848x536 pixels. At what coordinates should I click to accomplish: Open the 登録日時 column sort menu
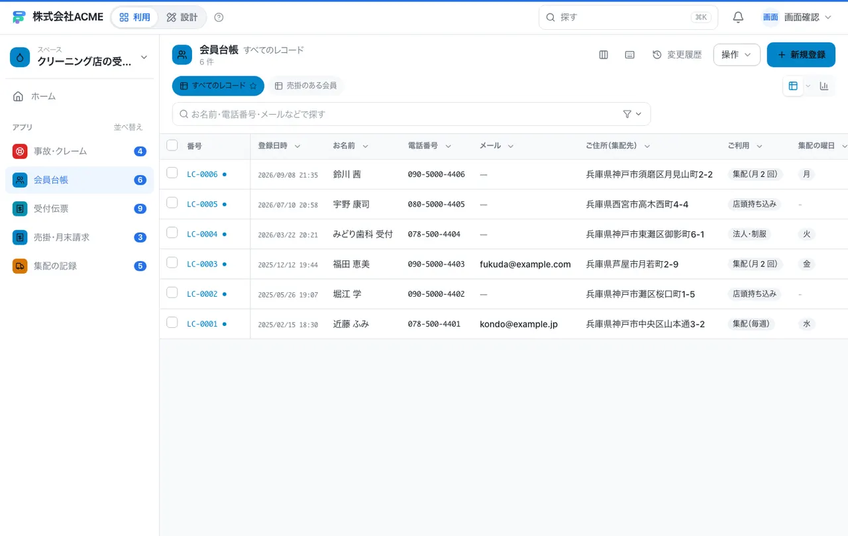tap(297, 146)
